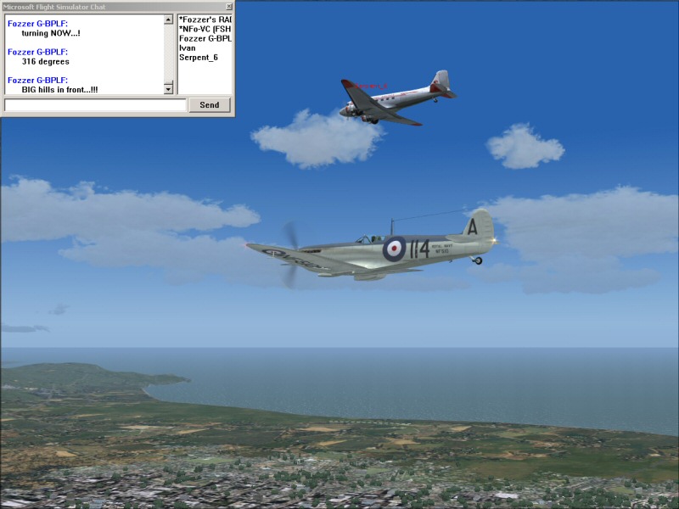Select *Fozzer's RA entry in player list
679x509 pixels.
(205, 19)
